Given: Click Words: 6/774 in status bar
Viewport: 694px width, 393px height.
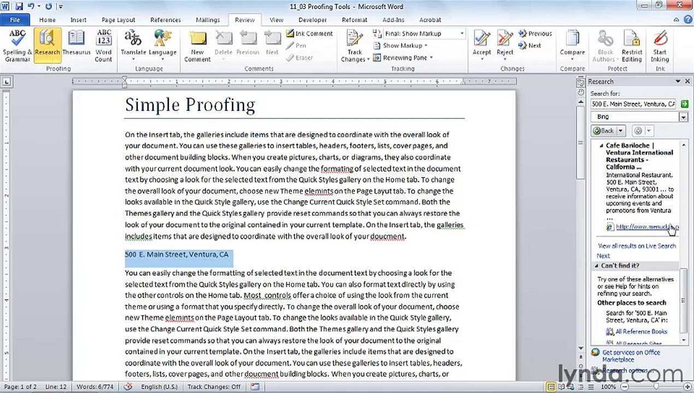Looking at the screenshot, I should pyautogui.click(x=95, y=387).
